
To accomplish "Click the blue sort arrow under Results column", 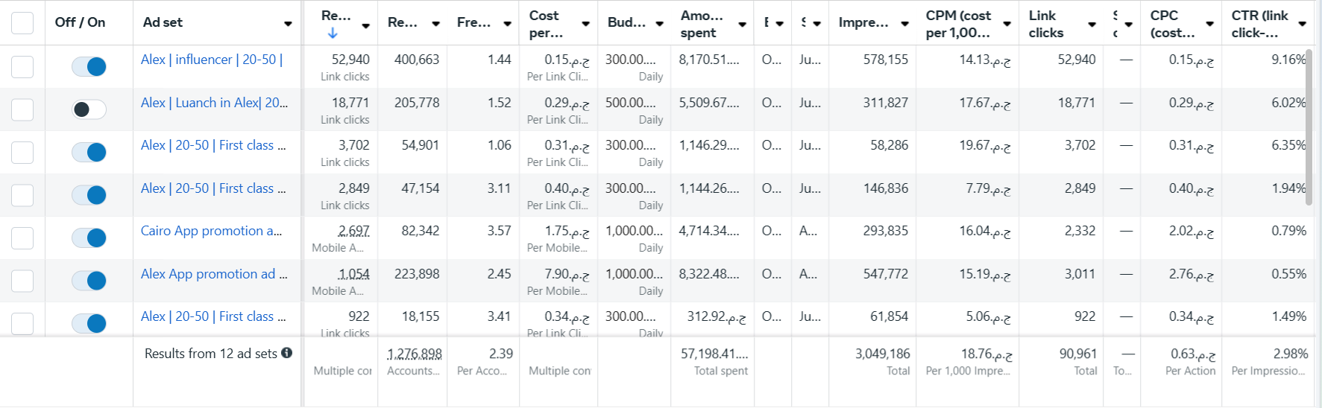I will tap(333, 33).
